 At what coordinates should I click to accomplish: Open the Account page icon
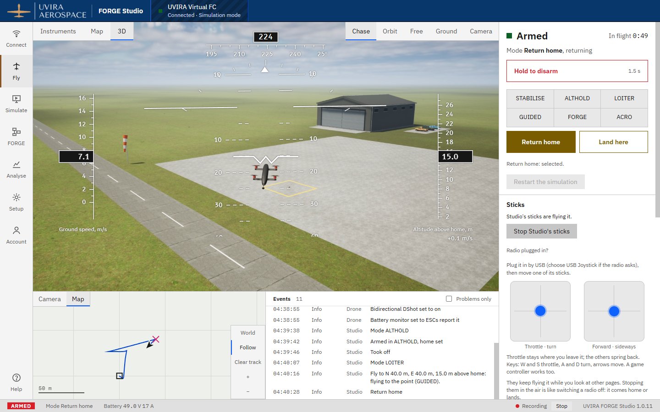coord(16,230)
